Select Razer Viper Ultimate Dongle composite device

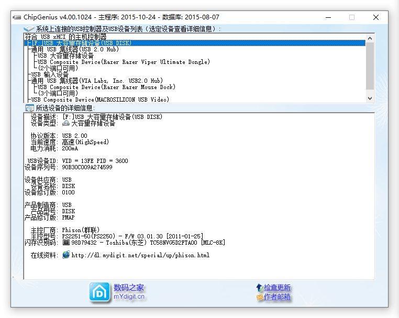123,62
